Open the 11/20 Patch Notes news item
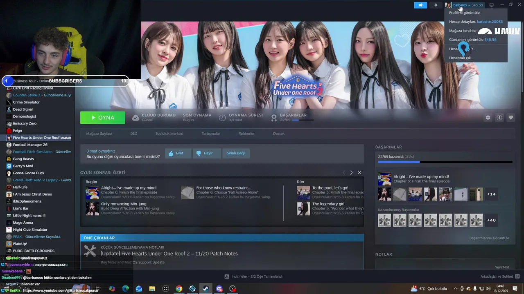 pyautogui.click(x=169, y=254)
